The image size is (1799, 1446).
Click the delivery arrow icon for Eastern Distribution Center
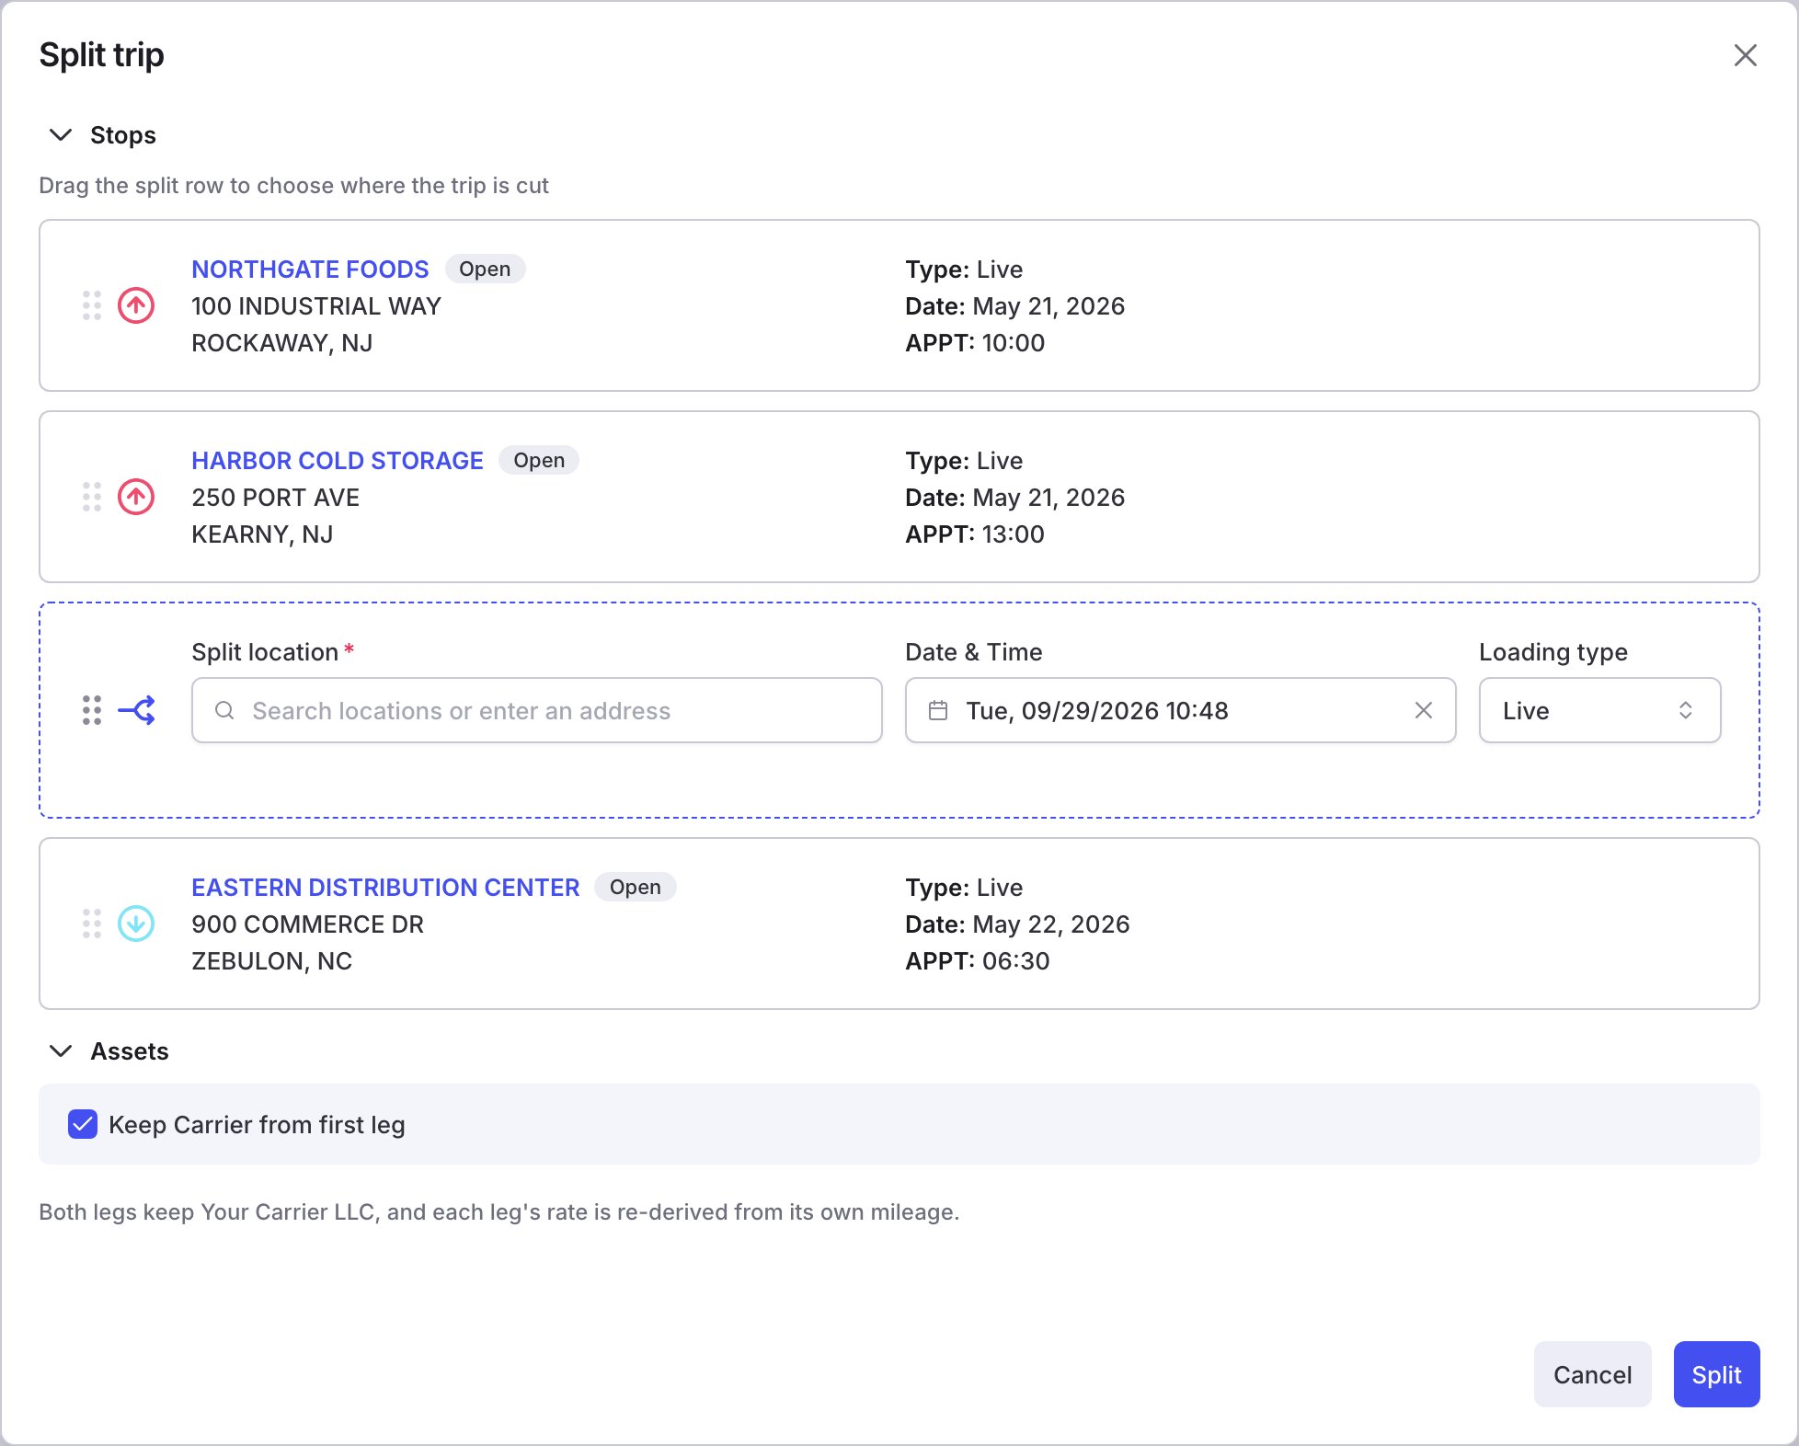pyautogui.click(x=136, y=924)
